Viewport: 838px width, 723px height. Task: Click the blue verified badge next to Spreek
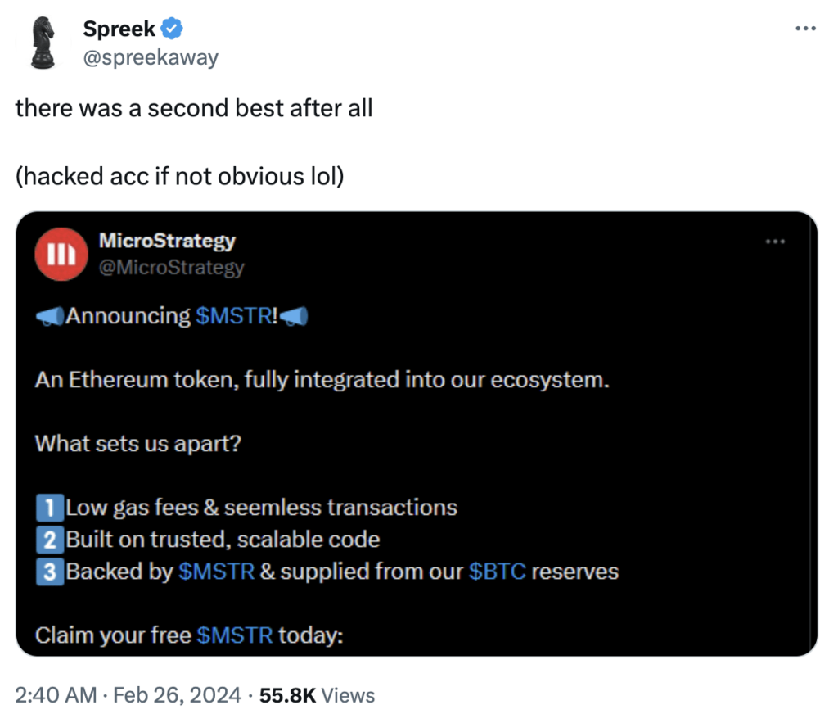[x=172, y=29]
